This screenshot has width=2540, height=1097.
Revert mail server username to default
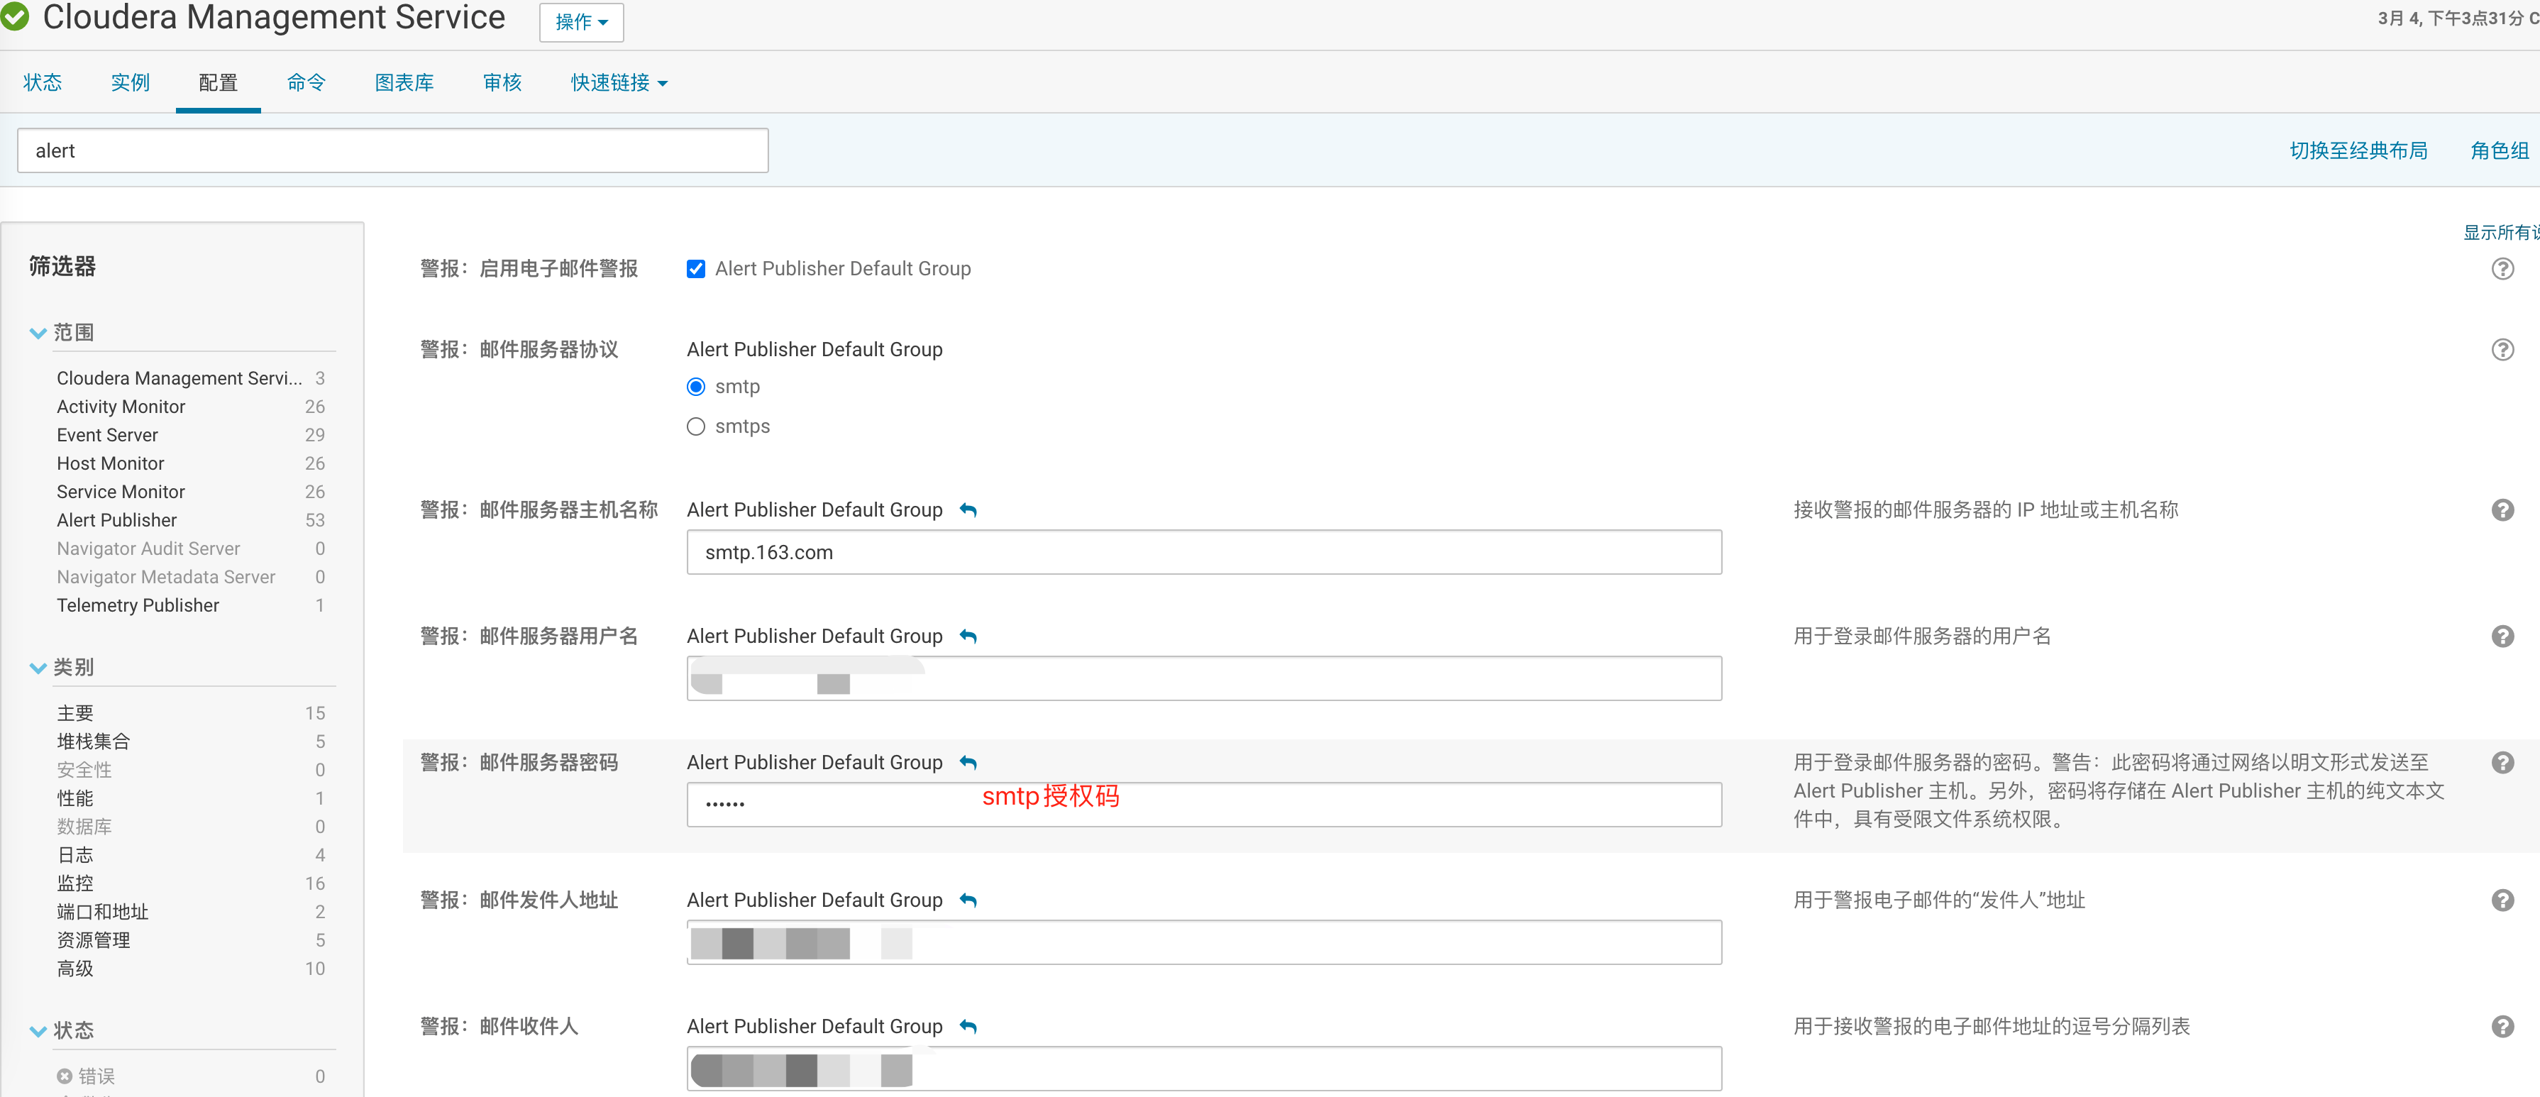click(x=968, y=636)
